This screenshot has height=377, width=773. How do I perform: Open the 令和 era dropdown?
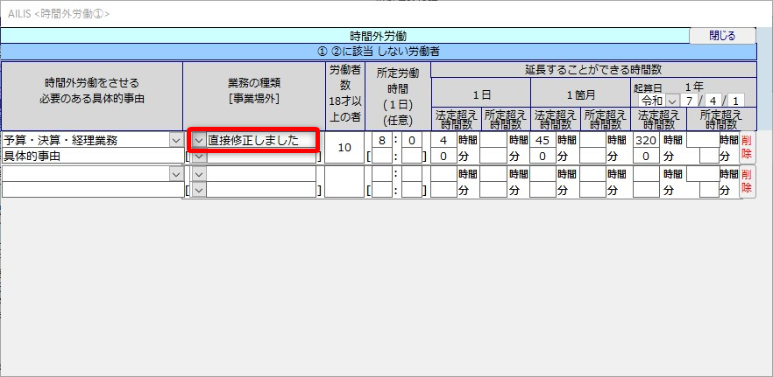[672, 100]
